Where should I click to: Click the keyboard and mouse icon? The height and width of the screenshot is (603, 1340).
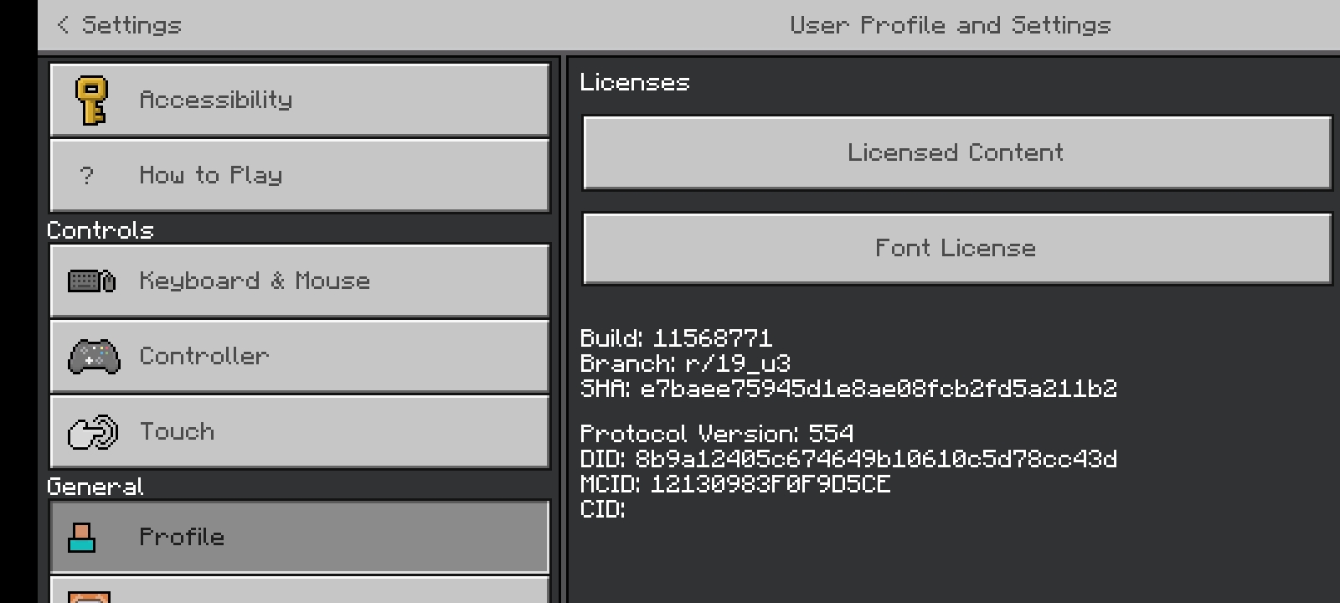(x=91, y=281)
